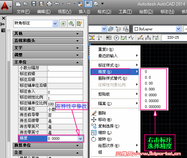Click the Make Object's Layer Current icon
Viewport: 187px width, 158px height.
point(111,29)
